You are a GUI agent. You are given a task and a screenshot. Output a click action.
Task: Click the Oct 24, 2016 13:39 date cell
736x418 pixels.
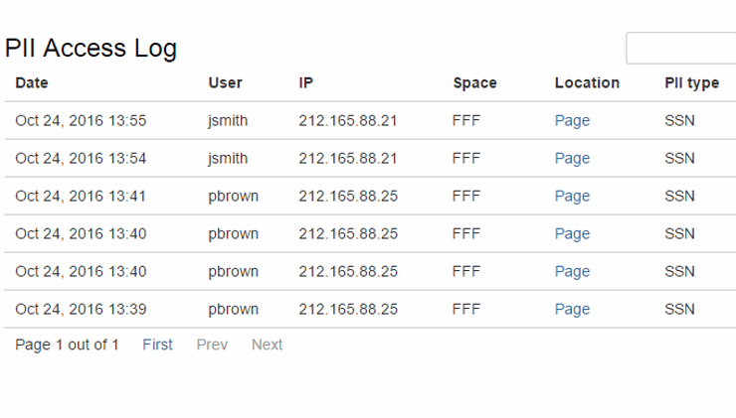[x=81, y=309]
